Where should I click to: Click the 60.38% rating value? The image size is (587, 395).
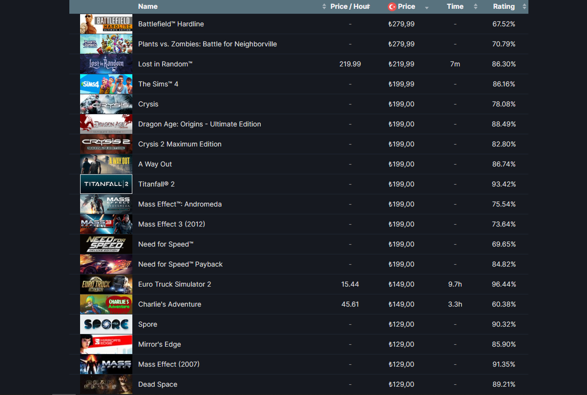pos(504,304)
